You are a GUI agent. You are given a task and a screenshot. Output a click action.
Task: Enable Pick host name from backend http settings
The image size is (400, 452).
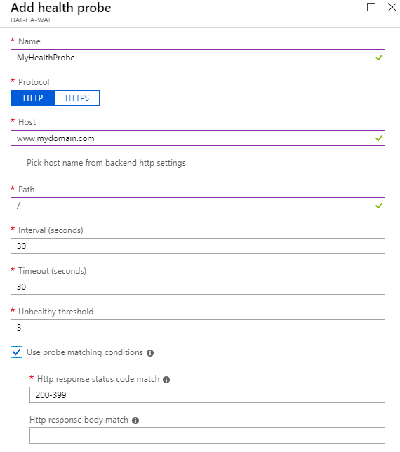click(16, 163)
